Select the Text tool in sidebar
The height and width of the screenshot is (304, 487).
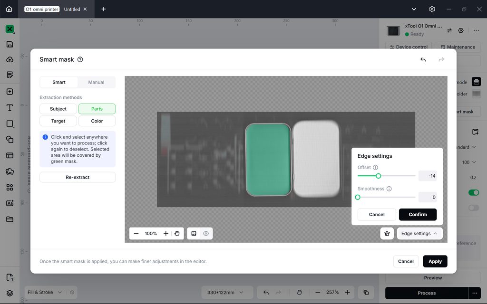[10, 108]
